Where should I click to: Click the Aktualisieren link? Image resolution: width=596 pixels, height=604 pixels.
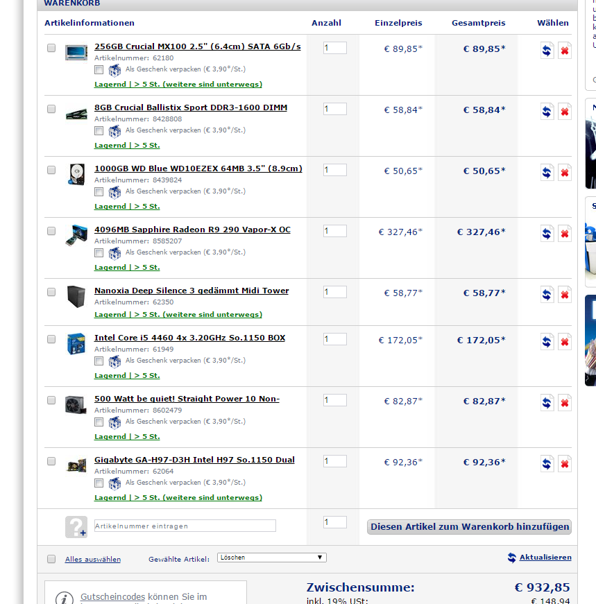point(545,557)
